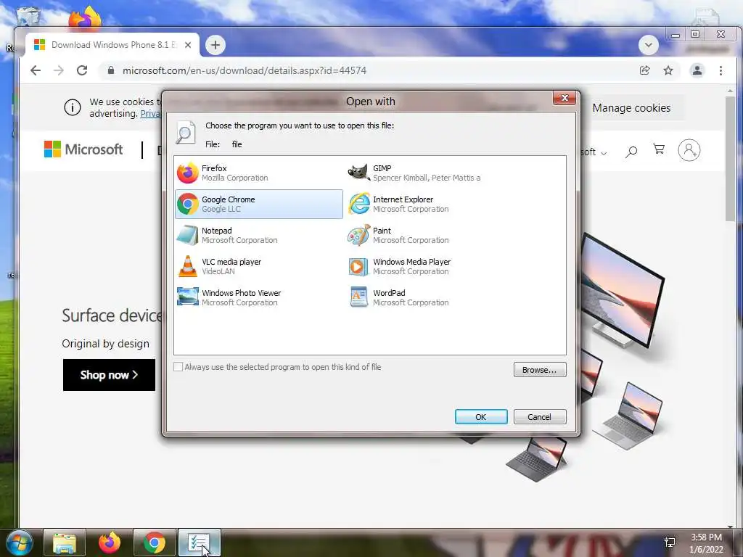The width and height of the screenshot is (743, 557).
Task: Click the site padlock icon in address bar
Action: pos(111,70)
